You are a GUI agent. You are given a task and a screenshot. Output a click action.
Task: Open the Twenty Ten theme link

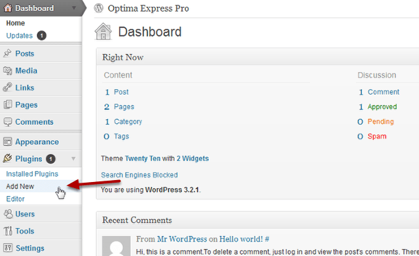click(x=143, y=158)
